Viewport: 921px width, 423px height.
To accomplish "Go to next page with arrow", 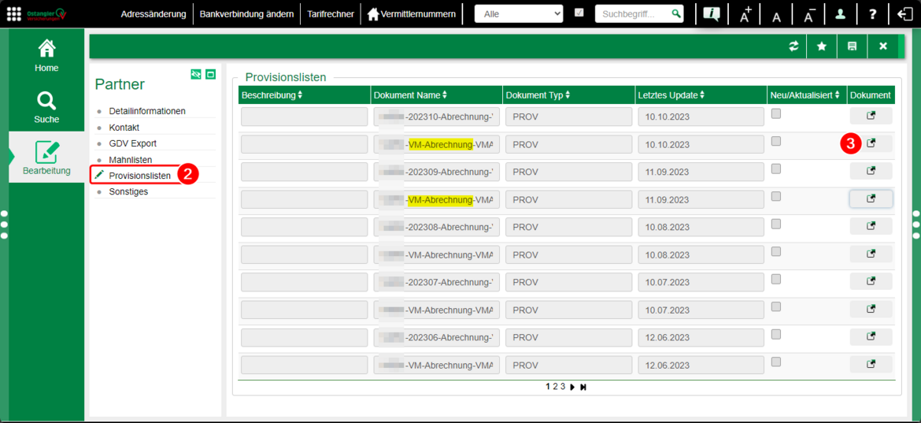I will 573,388.
